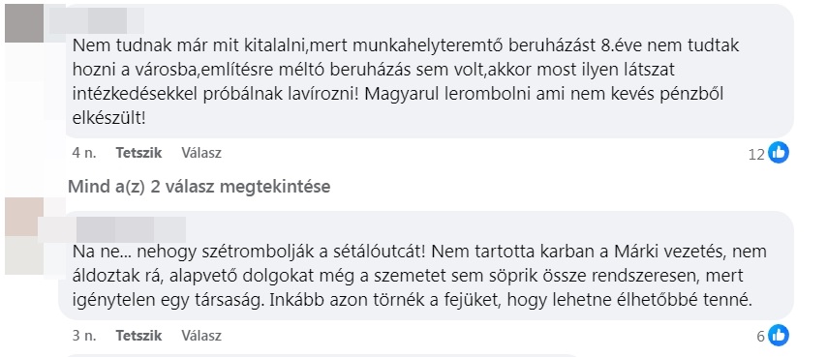Open the 4 n. timestamp link
Screen dimensions: 827x357
(x=84, y=153)
